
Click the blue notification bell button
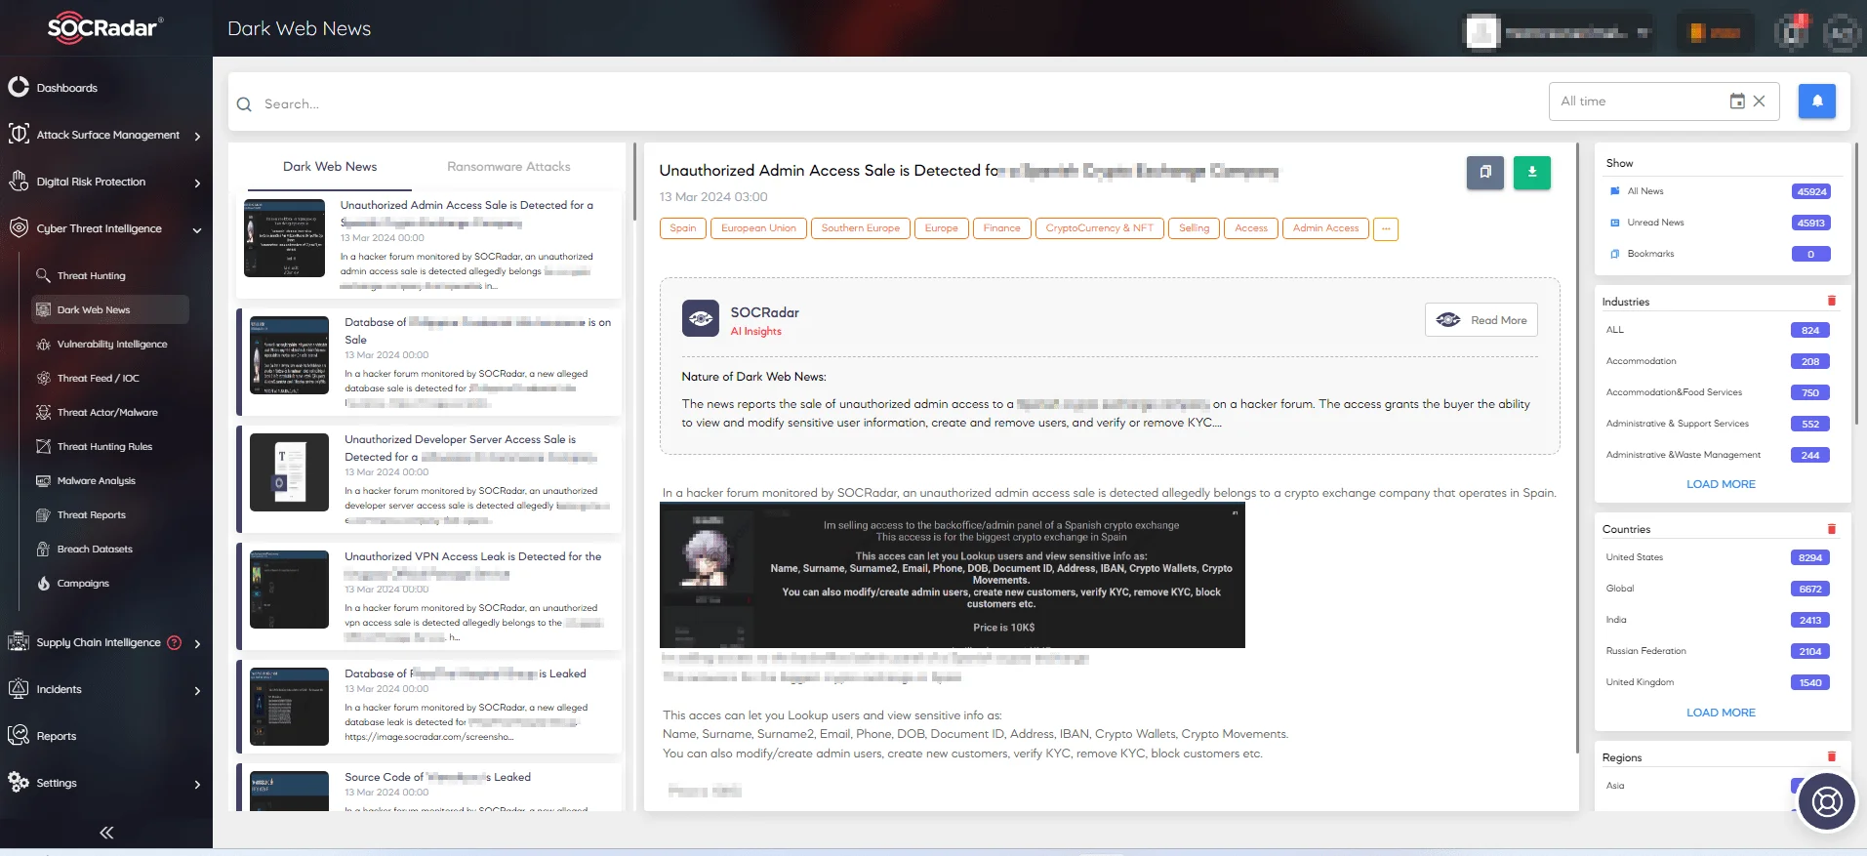[1817, 101]
